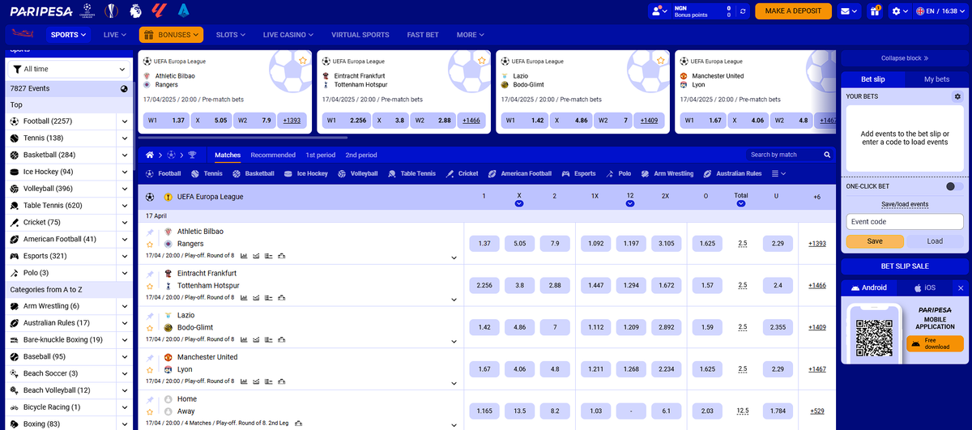Favorite the Lazio top card star
The height and width of the screenshot is (430, 972).
click(660, 61)
